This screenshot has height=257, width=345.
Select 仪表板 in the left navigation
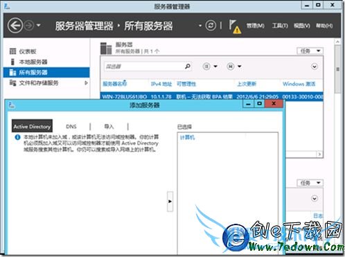(x=28, y=51)
